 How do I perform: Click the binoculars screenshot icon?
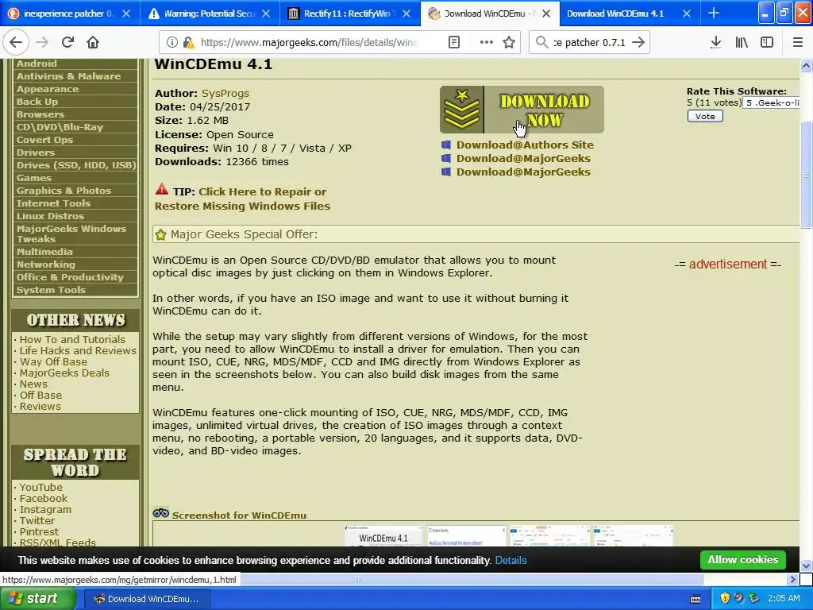pos(160,513)
